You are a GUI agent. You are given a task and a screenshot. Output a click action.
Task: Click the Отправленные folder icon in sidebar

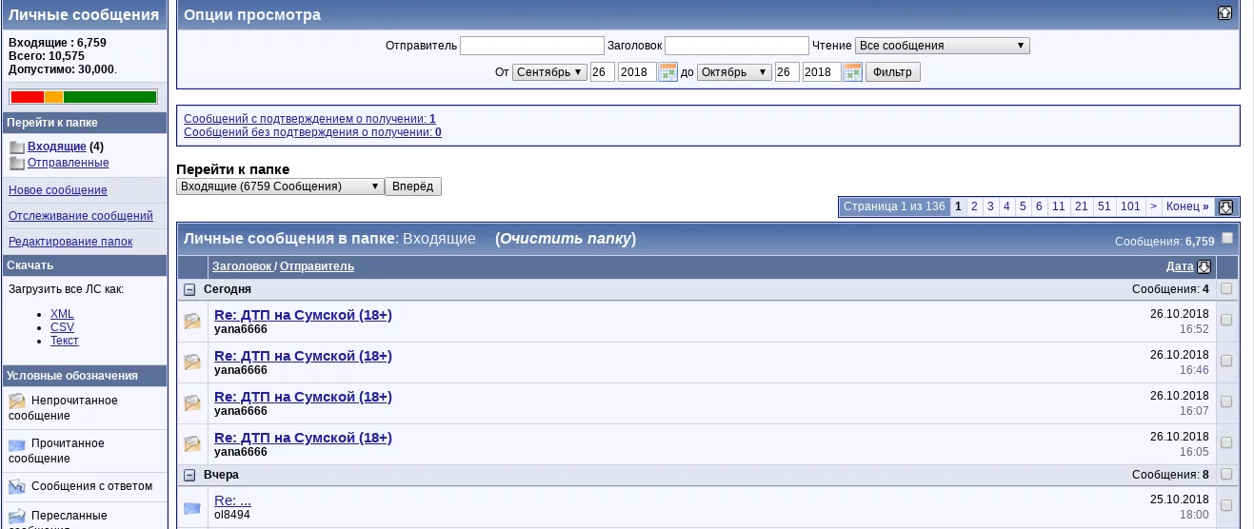click(16, 164)
